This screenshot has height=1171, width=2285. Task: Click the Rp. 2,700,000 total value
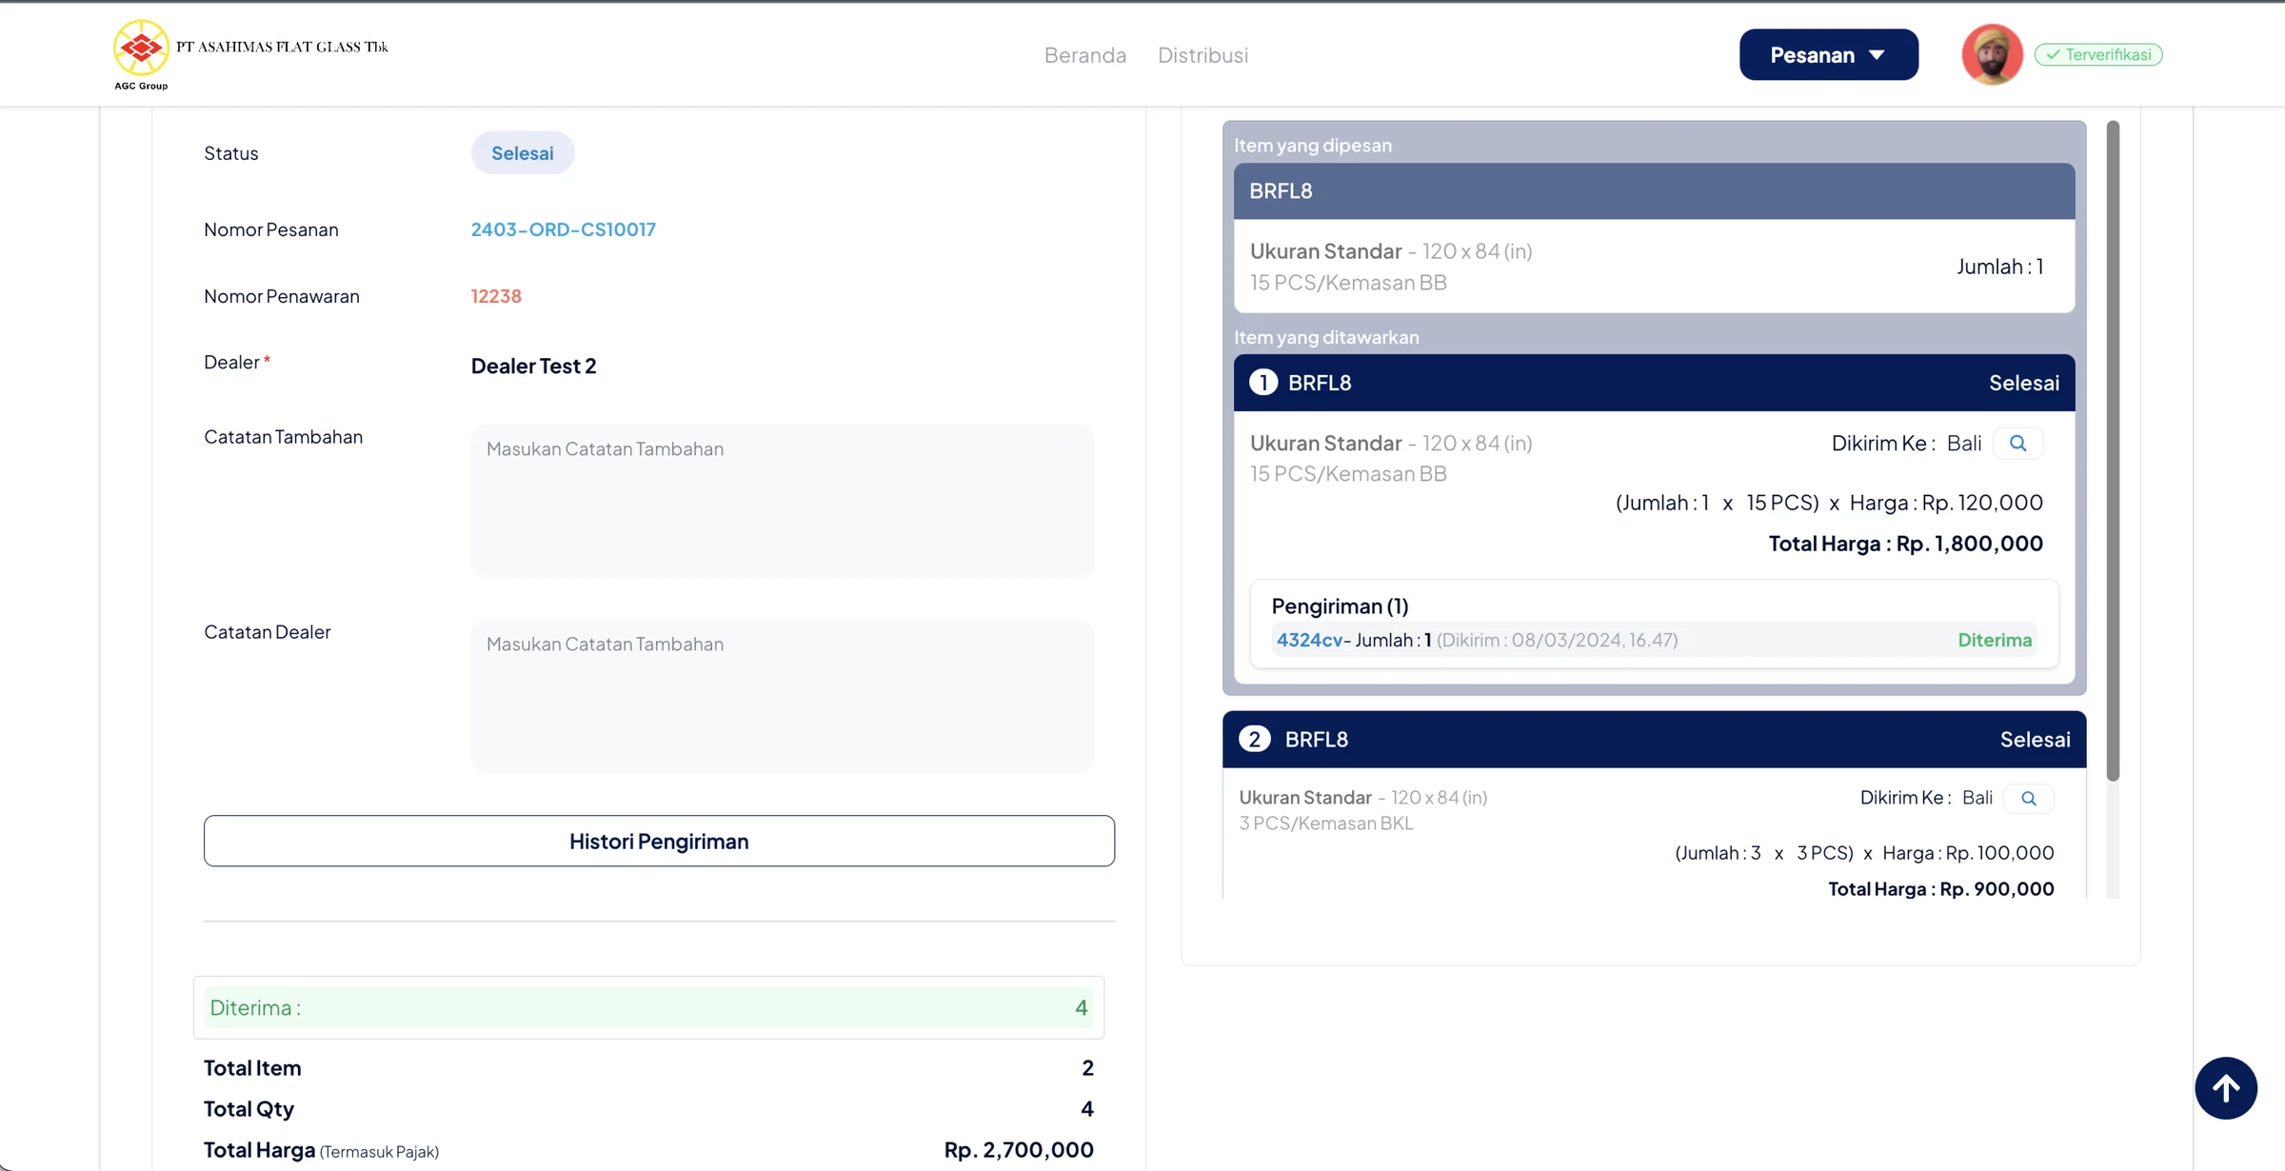1019,1150
